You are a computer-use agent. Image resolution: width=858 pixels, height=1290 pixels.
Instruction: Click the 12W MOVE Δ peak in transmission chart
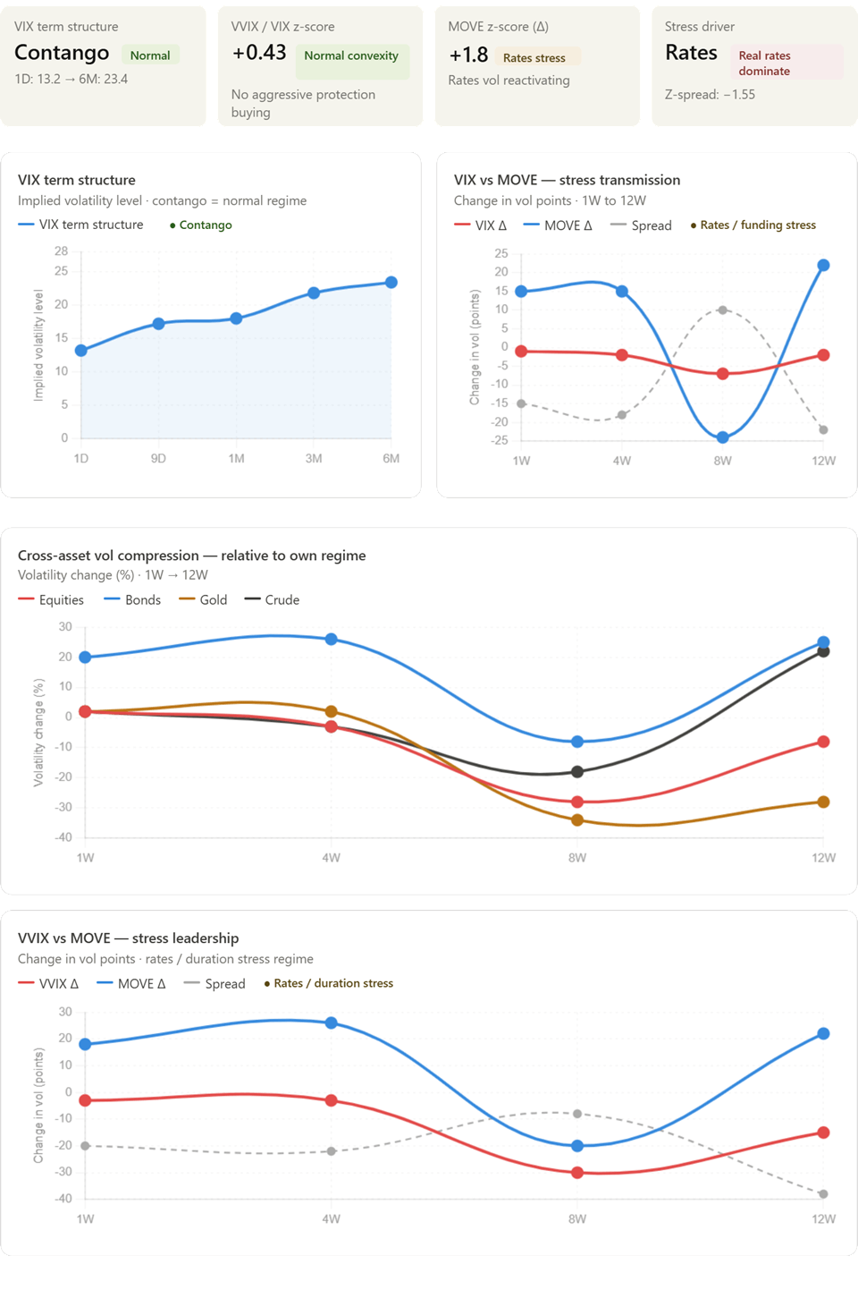pyautogui.click(x=823, y=265)
